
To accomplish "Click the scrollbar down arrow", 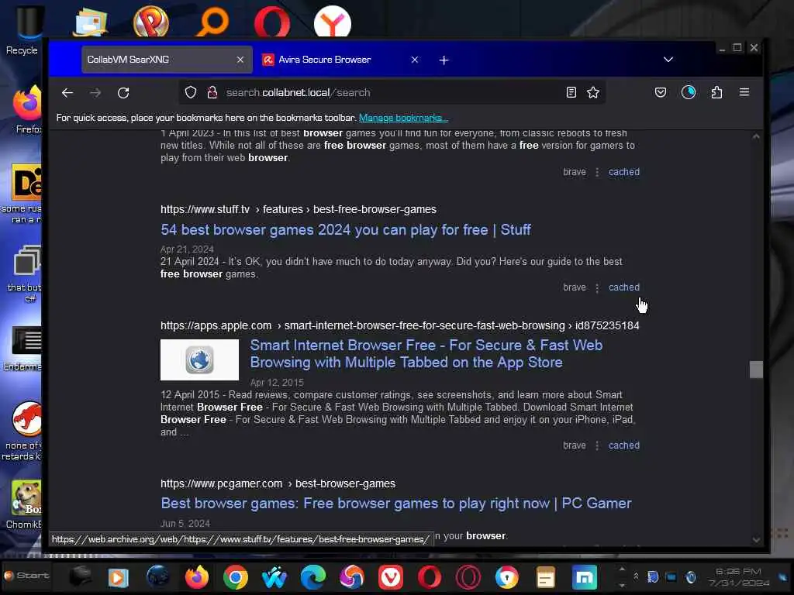I will (x=756, y=540).
